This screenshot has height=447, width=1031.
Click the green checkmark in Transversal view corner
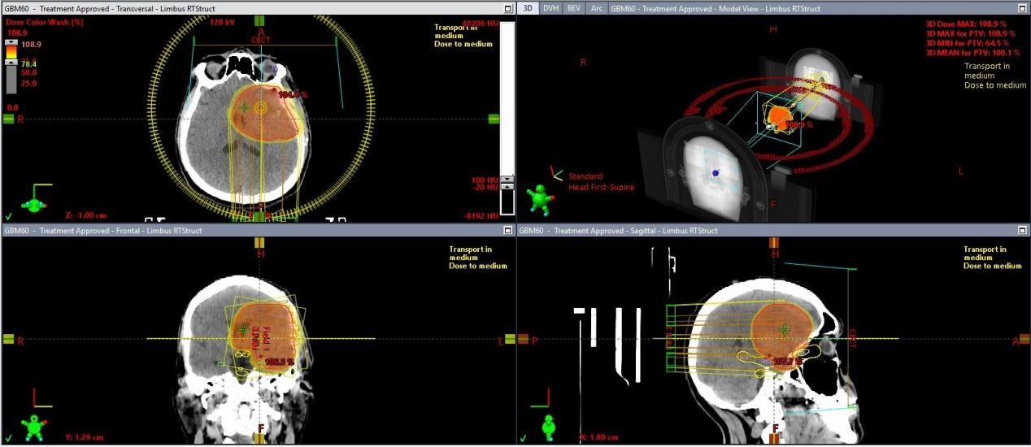[8, 216]
